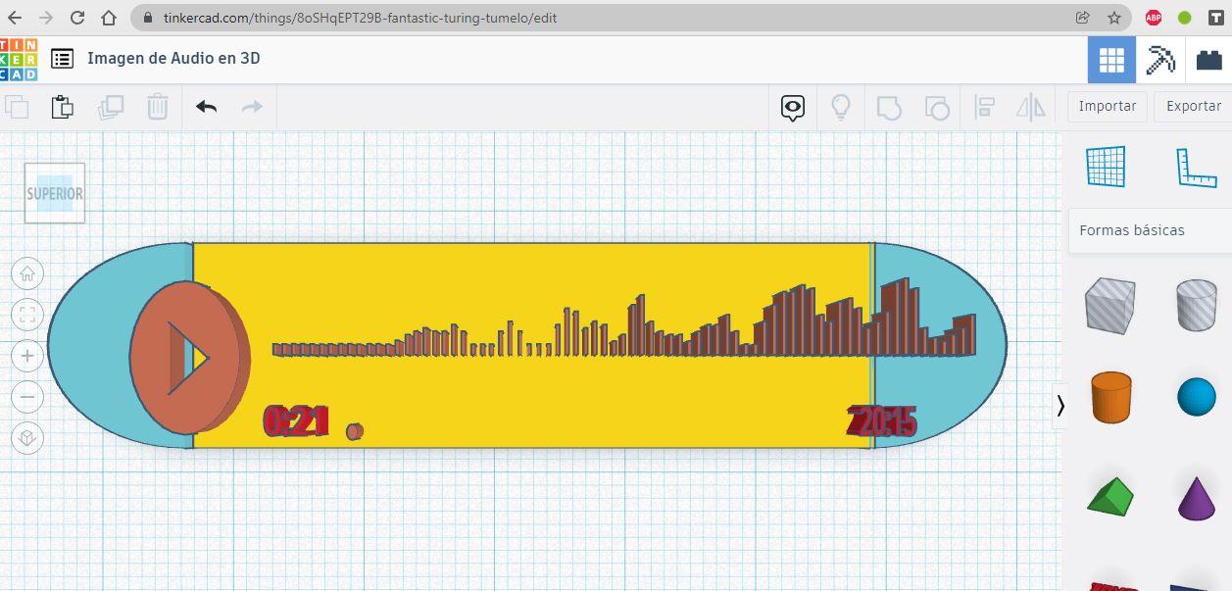The height and width of the screenshot is (591, 1232).
Task: Pick the green roof shape
Action: pos(1110,496)
